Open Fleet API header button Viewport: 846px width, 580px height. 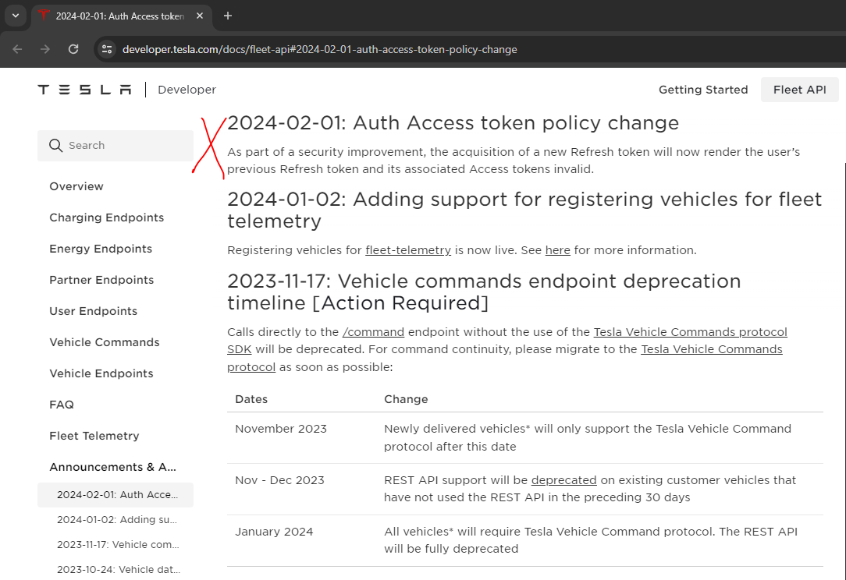point(800,90)
